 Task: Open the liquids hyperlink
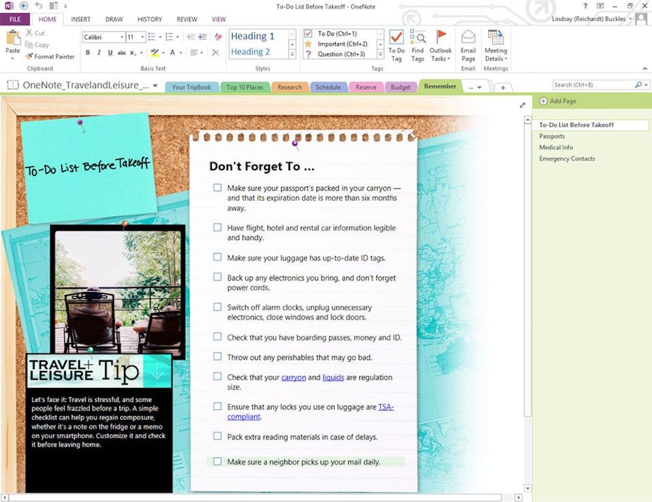[x=333, y=377]
